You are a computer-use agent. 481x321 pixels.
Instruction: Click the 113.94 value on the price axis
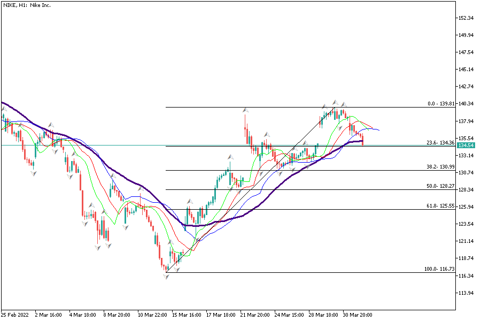466,293
